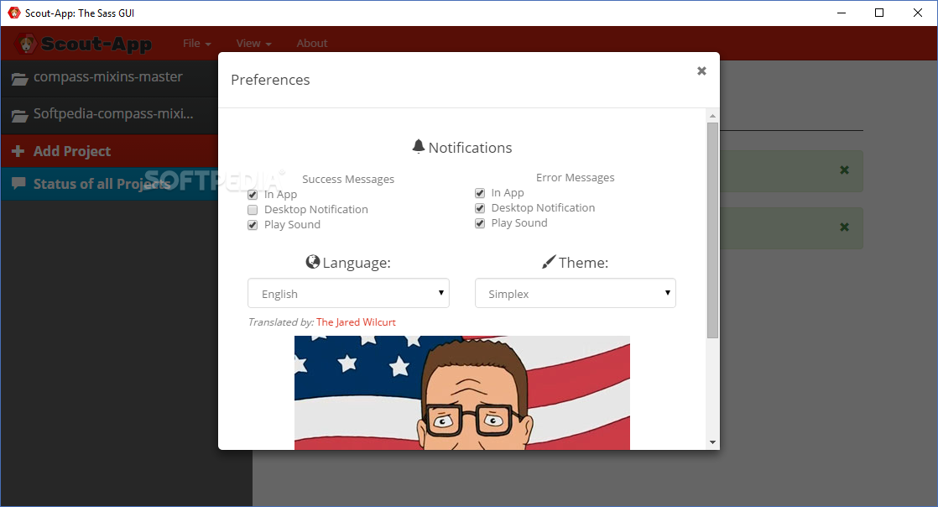Toggle Error Messages In App checkbox

[x=480, y=193]
